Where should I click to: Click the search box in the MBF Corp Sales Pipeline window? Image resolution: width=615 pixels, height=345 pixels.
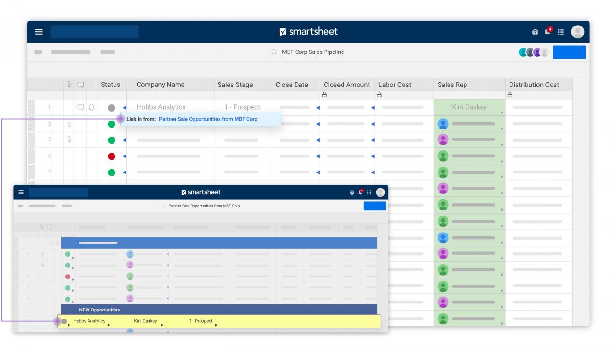95,32
